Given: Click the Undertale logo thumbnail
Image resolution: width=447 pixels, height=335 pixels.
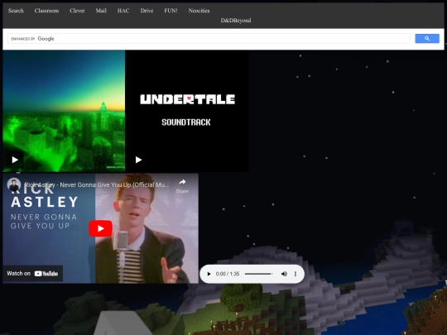Looking at the screenshot, I should 187,111.
